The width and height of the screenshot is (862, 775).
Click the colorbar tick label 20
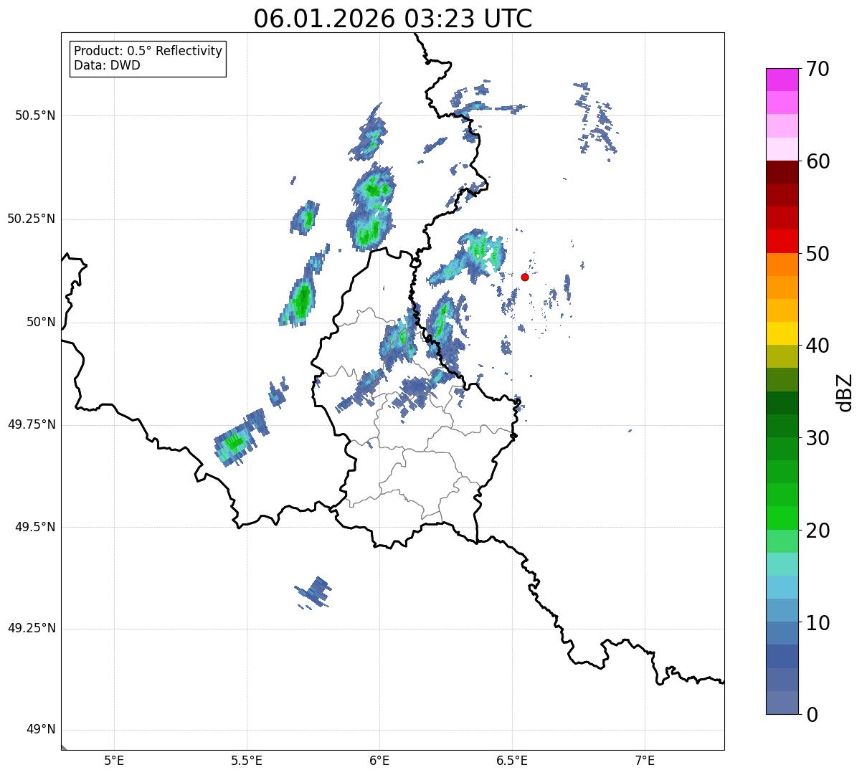click(818, 531)
